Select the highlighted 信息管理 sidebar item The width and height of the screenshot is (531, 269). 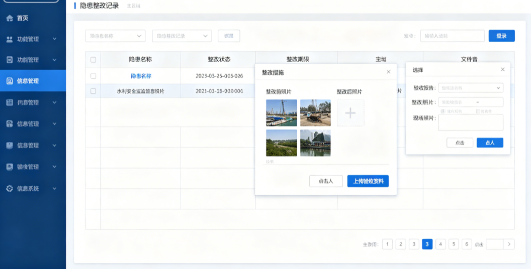point(33,81)
